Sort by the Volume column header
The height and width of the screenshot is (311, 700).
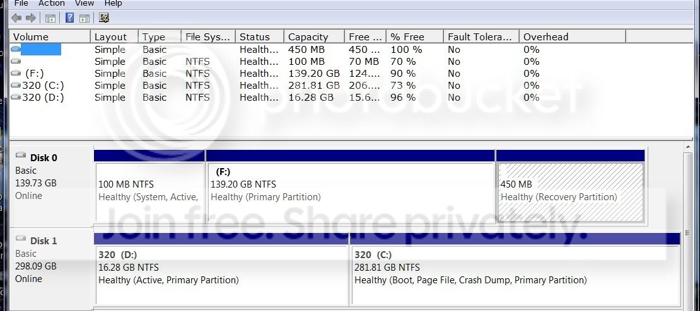click(x=50, y=37)
